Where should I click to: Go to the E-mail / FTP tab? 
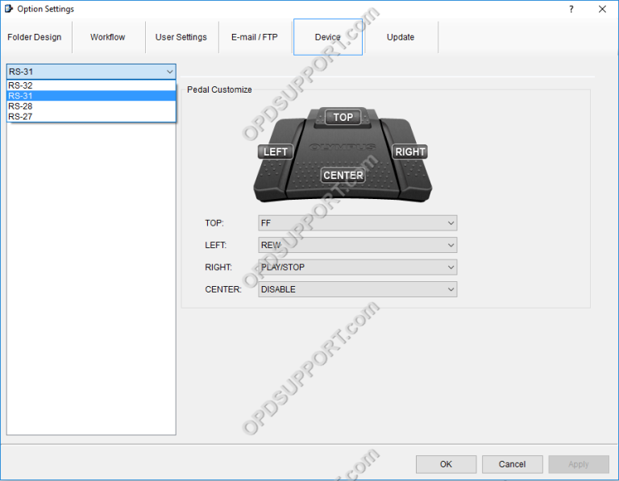click(x=255, y=37)
